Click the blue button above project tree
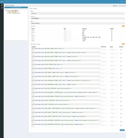The width and height of the screenshot is (126, 138). (x=16, y=8)
